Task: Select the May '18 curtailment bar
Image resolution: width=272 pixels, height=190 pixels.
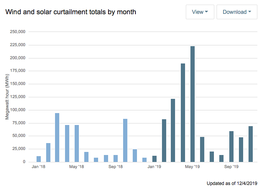Action: 77,143
